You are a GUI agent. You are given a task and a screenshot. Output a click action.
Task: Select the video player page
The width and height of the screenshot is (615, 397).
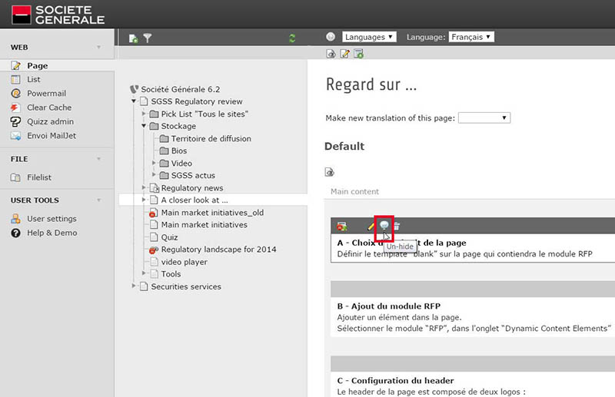pos(184,262)
